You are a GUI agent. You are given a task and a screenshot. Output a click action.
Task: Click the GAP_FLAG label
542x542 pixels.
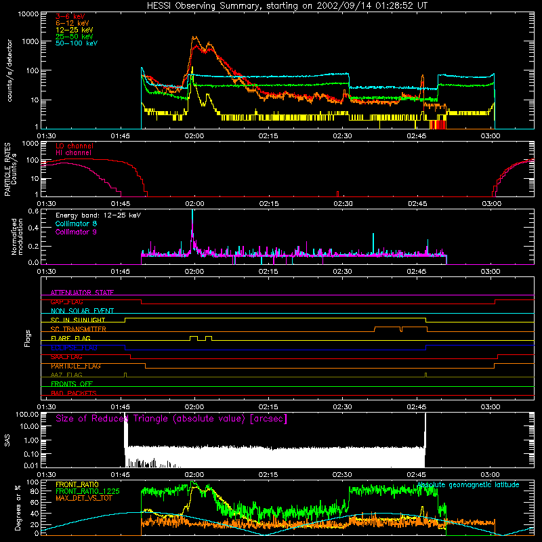[66, 301]
